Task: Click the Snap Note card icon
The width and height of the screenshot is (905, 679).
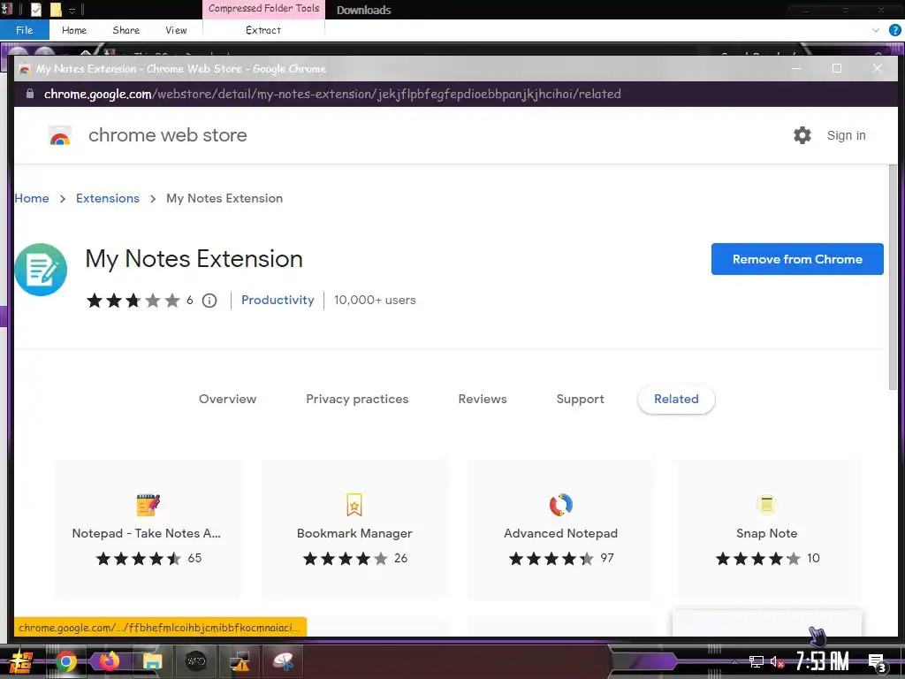Action: pyautogui.click(x=766, y=505)
